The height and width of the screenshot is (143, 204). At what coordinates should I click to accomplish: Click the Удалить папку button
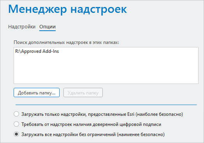(x=83, y=92)
